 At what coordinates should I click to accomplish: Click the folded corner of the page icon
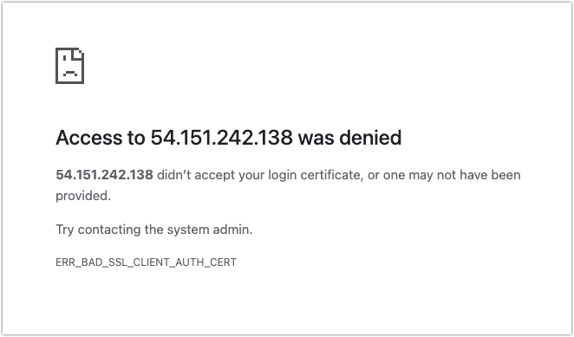point(78,54)
